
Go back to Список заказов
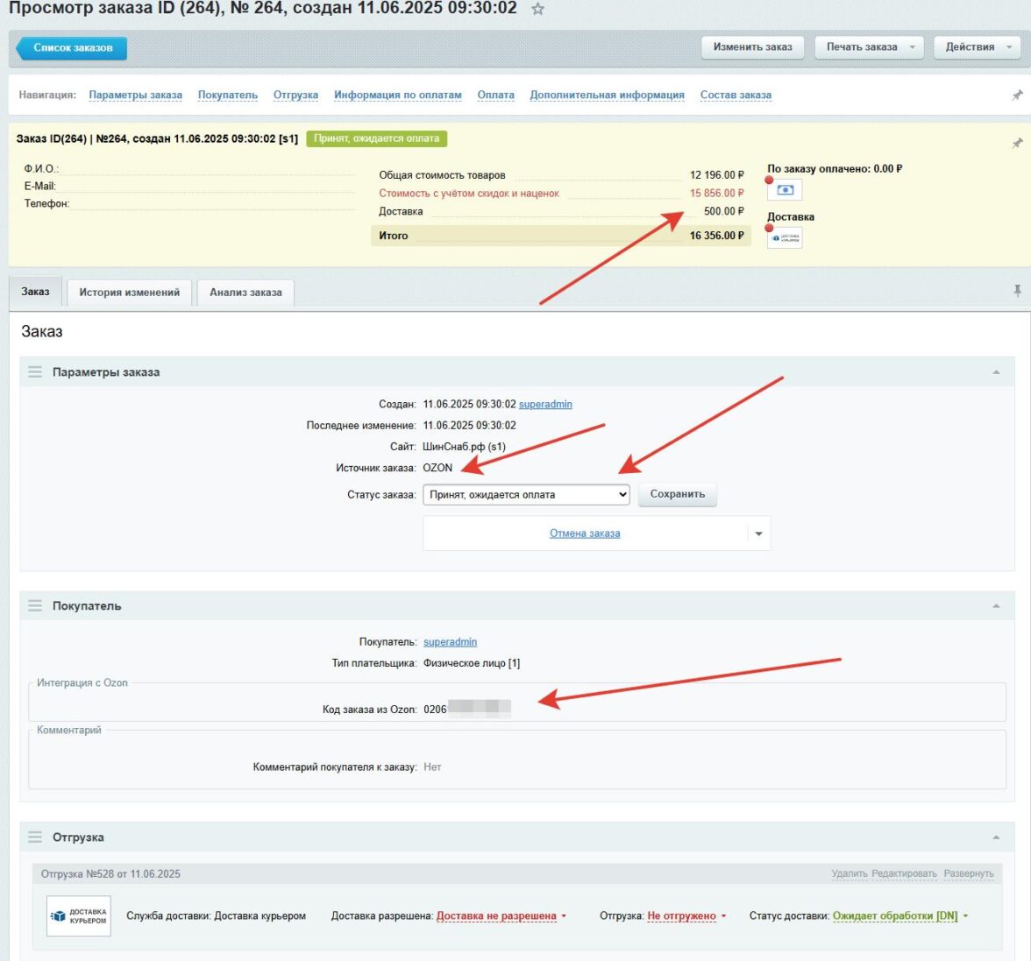[73, 48]
